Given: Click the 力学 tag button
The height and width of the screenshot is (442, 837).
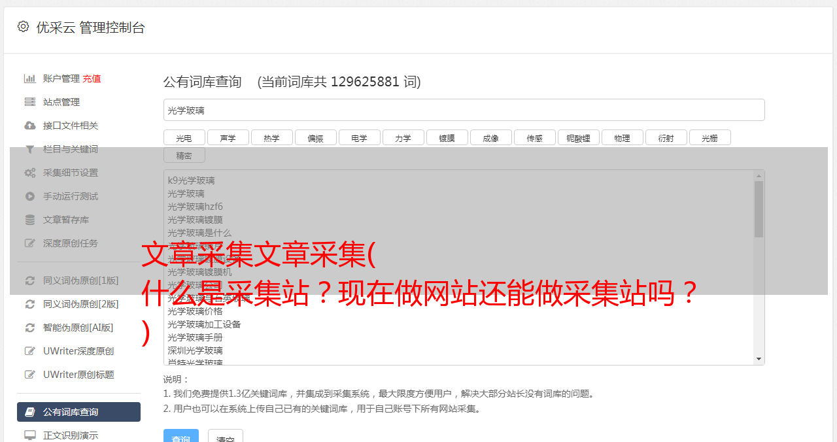Looking at the screenshot, I should tap(403, 137).
